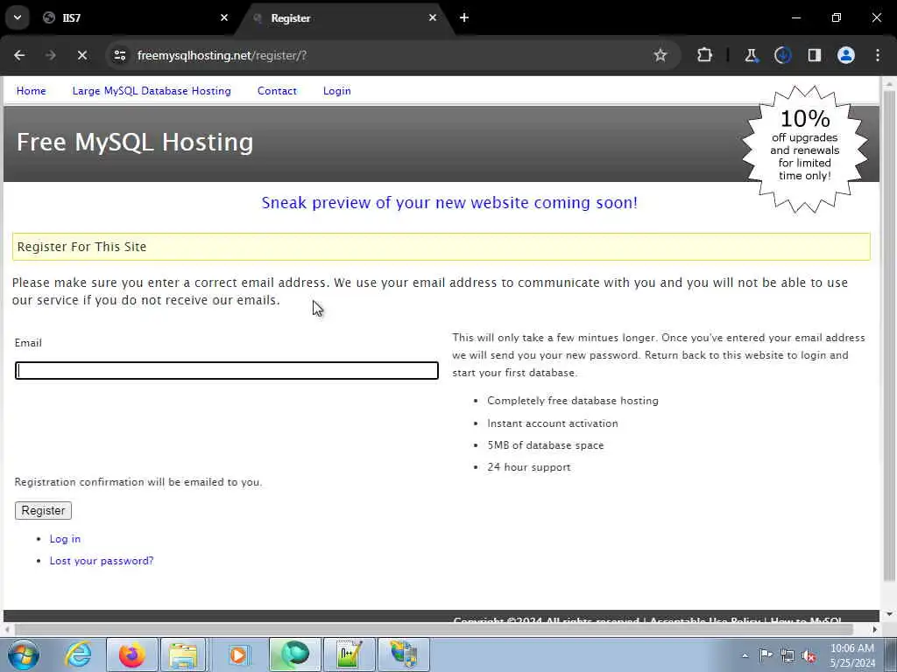Go to the Contact page
Screen dimensions: 897x672
[x=277, y=91]
